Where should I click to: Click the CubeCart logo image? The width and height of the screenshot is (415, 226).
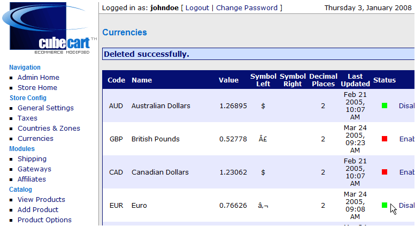(x=50, y=28)
